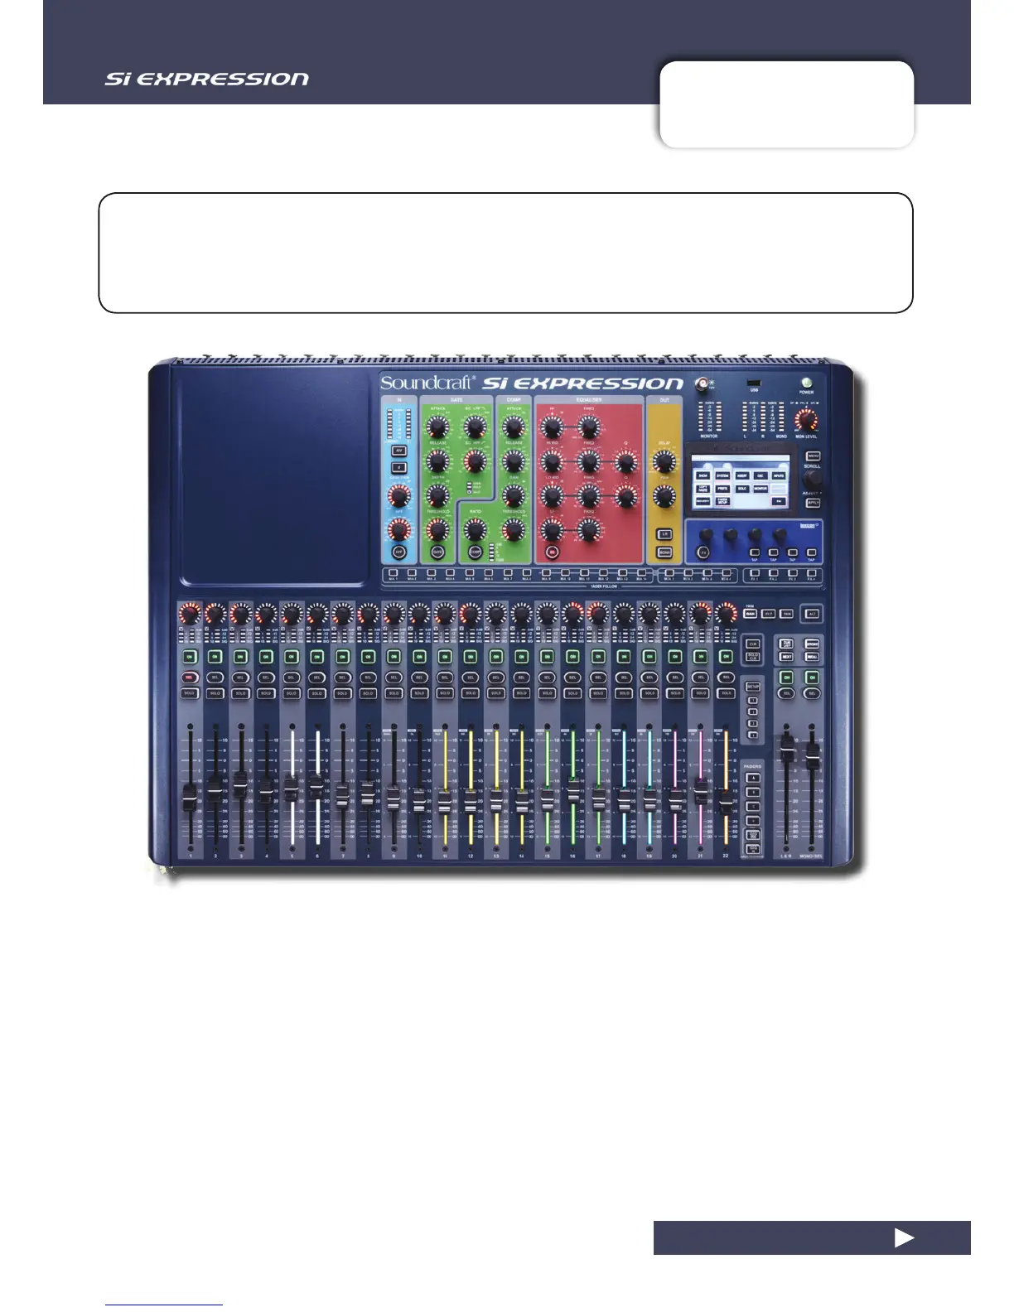
Task: Click the MONO routing button in OUT section
Action: pyautogui.click(x=664, y=552)
